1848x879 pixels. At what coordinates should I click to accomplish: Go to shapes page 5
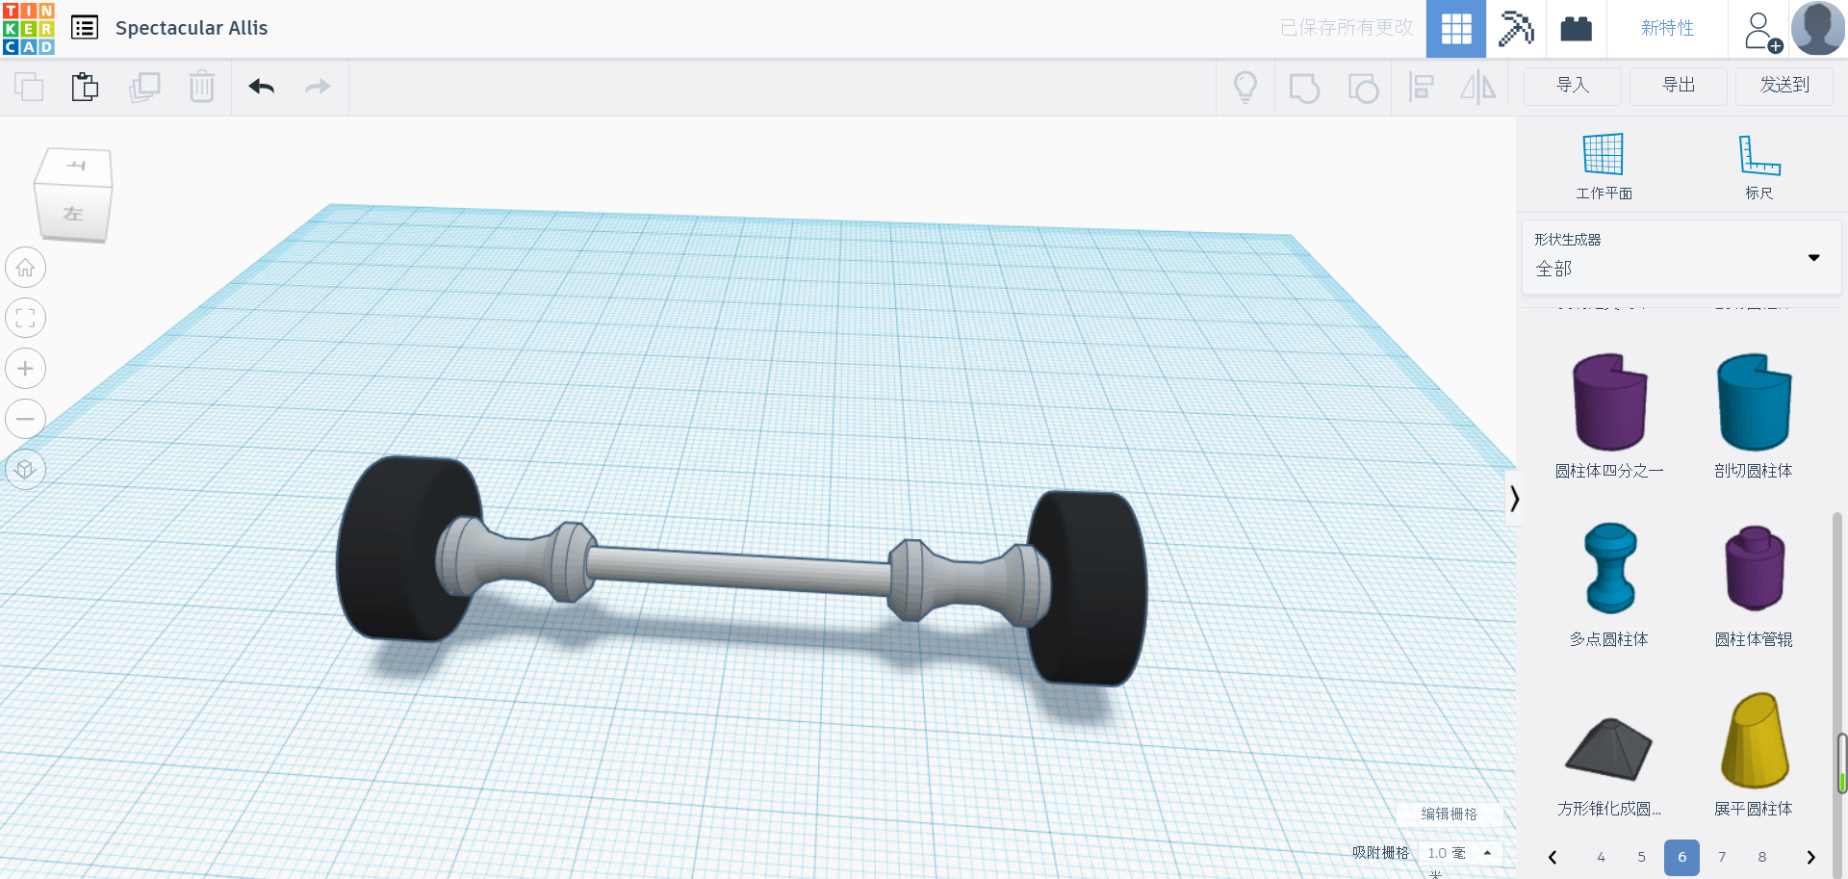pos(1641,857)
